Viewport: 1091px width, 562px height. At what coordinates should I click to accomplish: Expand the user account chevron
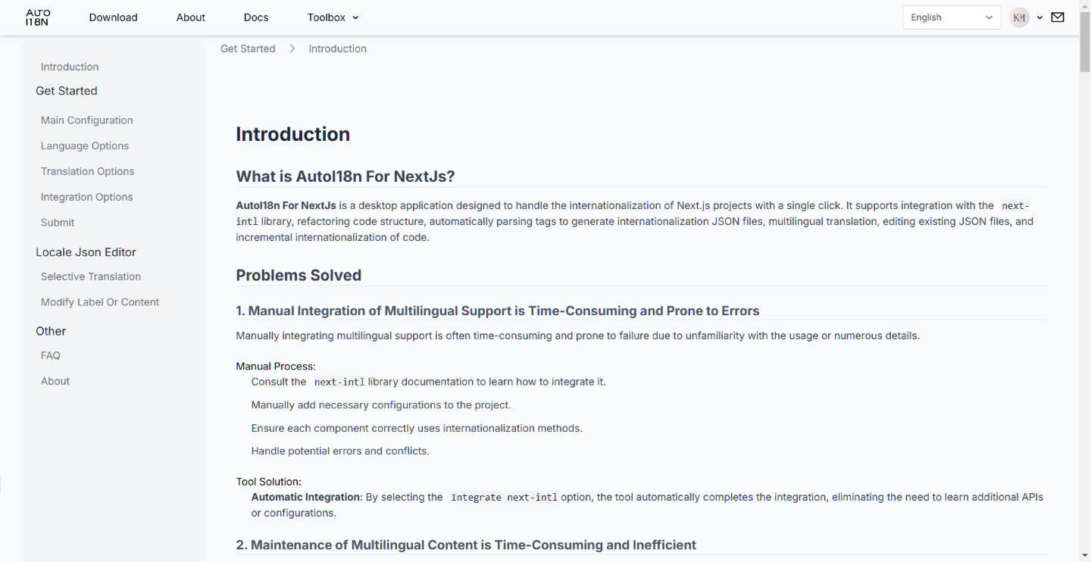(1039, 17)
